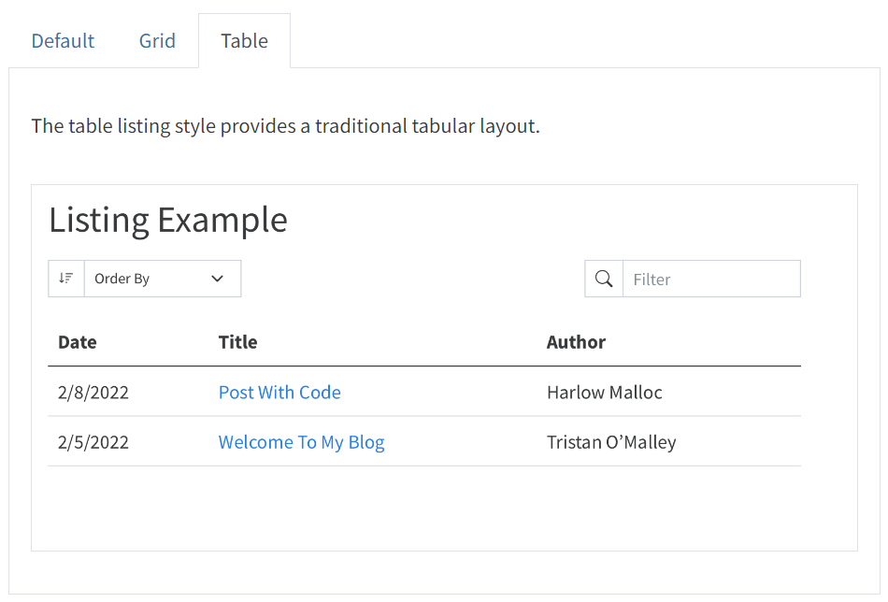Image resolution: width=888 pixels, height=602 pixels.
Task: Open the Welcome To My Blog link
Action: tap(301, 442)
